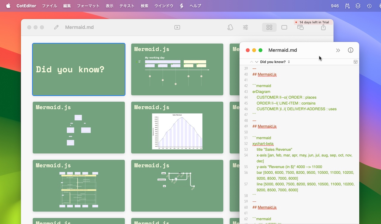Jump to next outline item arrow

tap(257, 62)
